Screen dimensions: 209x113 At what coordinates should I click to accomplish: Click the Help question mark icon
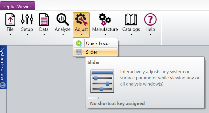pyautogui.click(x=150, y=20)
